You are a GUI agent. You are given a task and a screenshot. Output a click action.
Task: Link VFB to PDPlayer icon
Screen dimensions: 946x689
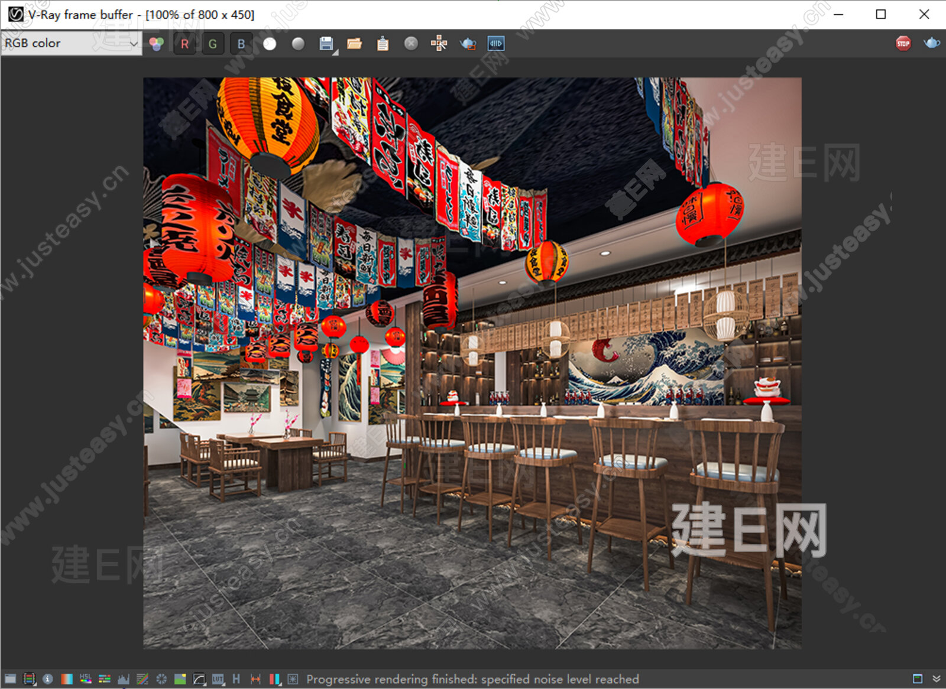click(x=495, y=44)
